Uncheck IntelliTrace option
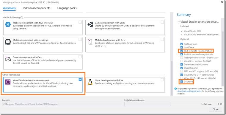Image resolution: width=226 pixels, height=115 pixels. (x=182, y=47)
